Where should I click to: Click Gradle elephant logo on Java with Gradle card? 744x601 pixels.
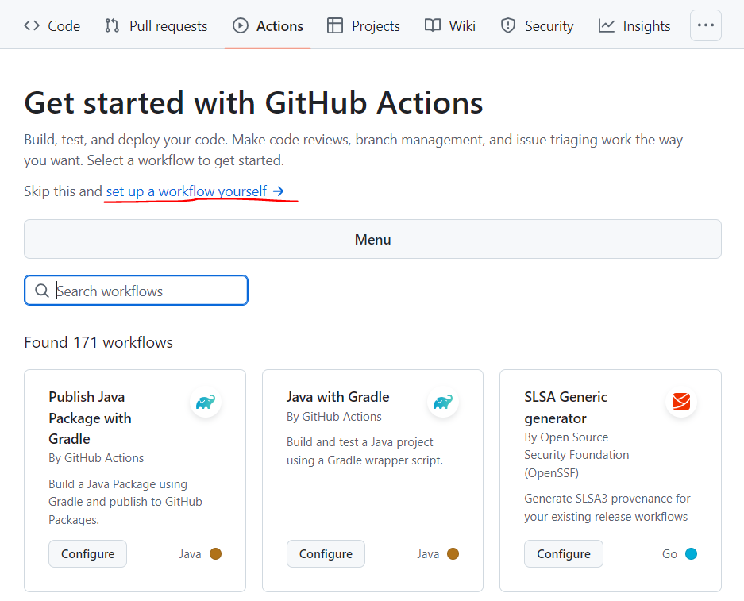443,402
